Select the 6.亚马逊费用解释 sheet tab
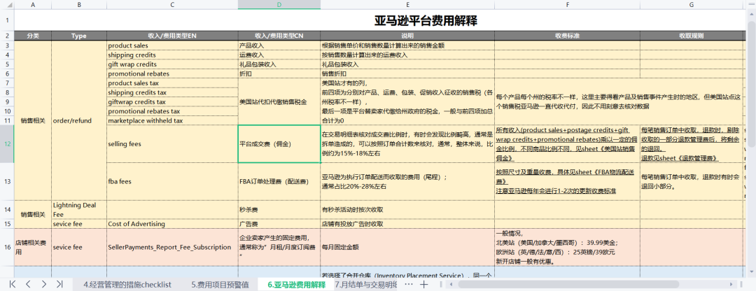The width and height of the screenshot is (756, 291). point(297,284)
